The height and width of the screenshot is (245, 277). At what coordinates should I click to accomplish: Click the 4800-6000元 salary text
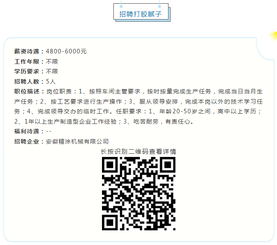(66, 51)
